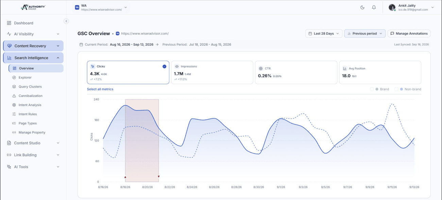Open the wiseradvisor.com link beside GSC Overview
This screenshot has width=442, height=200.
tap(145, 34)
